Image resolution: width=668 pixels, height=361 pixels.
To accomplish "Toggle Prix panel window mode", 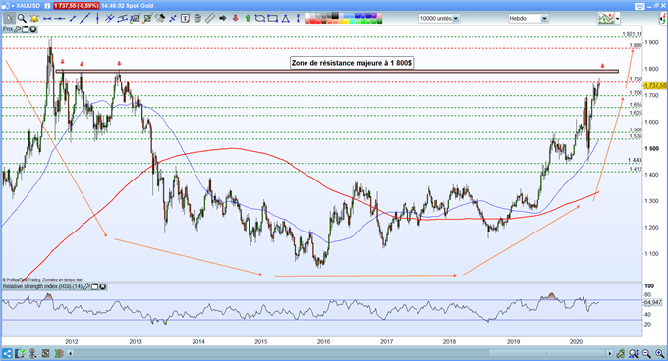I will (25, 29).
